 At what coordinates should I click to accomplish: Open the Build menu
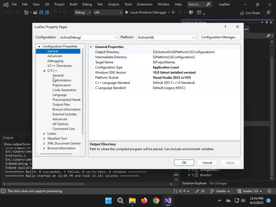[x=73, y=4]
